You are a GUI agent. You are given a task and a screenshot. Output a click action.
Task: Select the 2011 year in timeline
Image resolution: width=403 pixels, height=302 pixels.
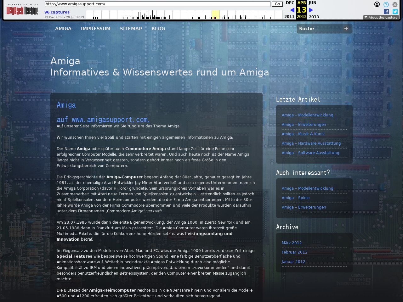point(289,17)
